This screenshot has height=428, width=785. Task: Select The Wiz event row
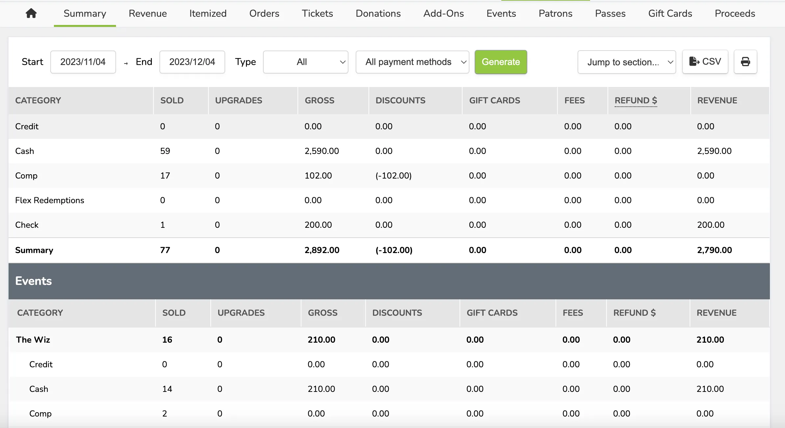(x=389, y=340)
